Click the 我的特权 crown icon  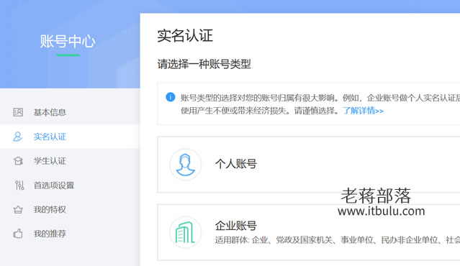pyautogui.click(x=18, y=209)
